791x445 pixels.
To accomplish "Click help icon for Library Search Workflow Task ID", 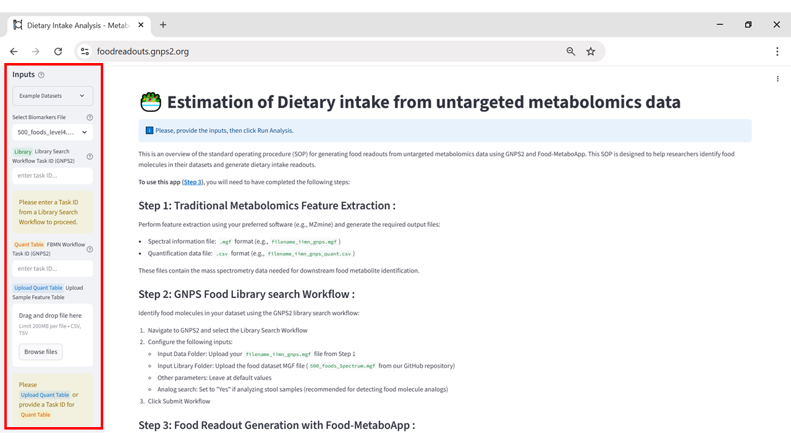I will pos(90,157).
